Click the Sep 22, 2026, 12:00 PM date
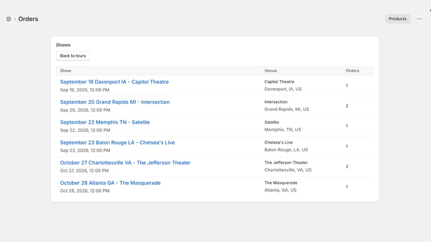This screenshot has height=242, width=431. click(85, 130)
